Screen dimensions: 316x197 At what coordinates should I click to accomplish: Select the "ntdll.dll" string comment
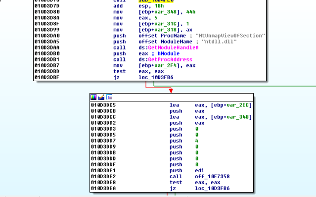[x=219, y=42]
